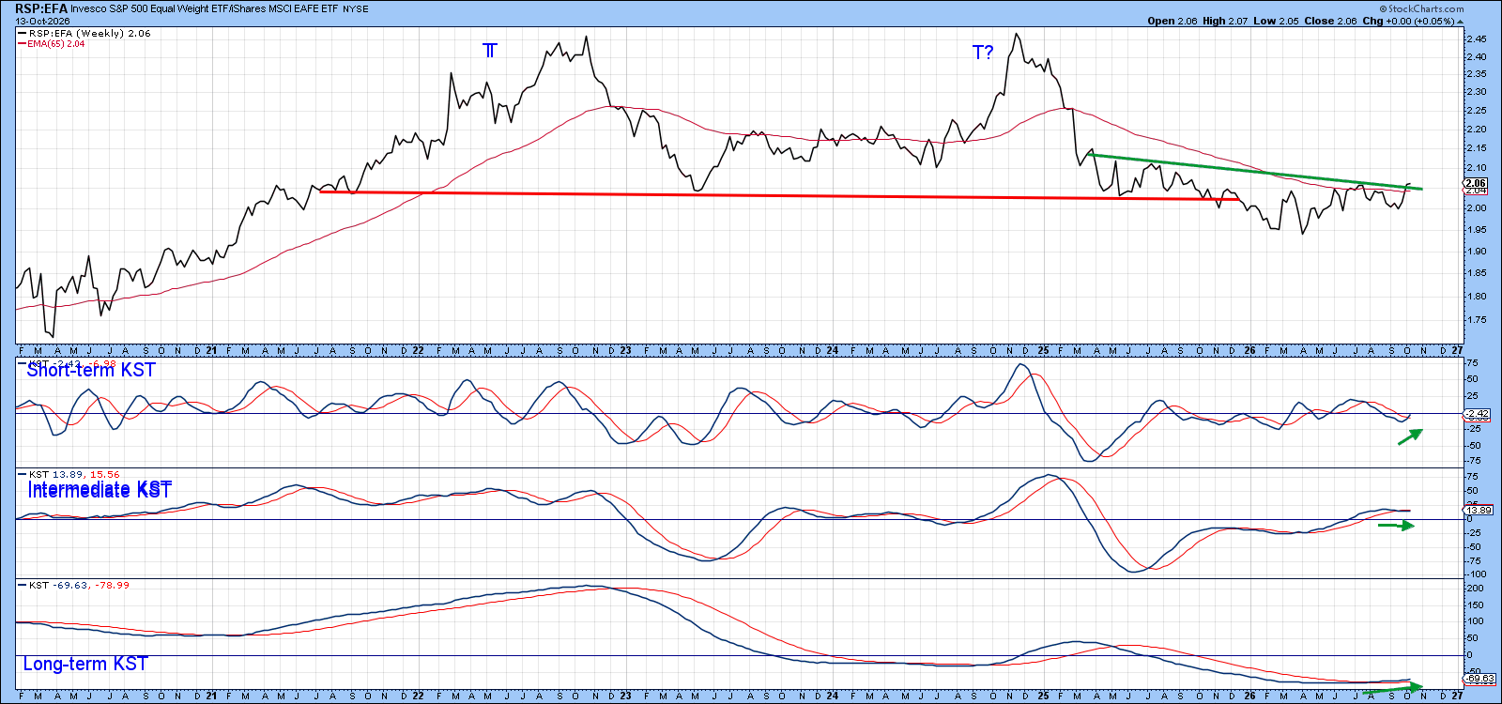Click the -69.63 value tag on long-term KST axis
The image size is (1502, 704).
1479,679
